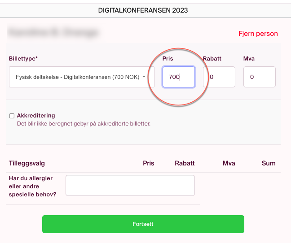Enable the Akkreditering checkbox

(x=12, y=116)
